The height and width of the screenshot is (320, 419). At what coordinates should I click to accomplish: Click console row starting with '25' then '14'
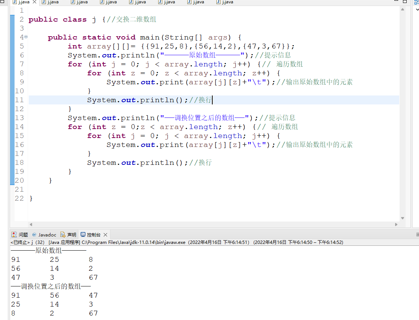coord(52,304)
